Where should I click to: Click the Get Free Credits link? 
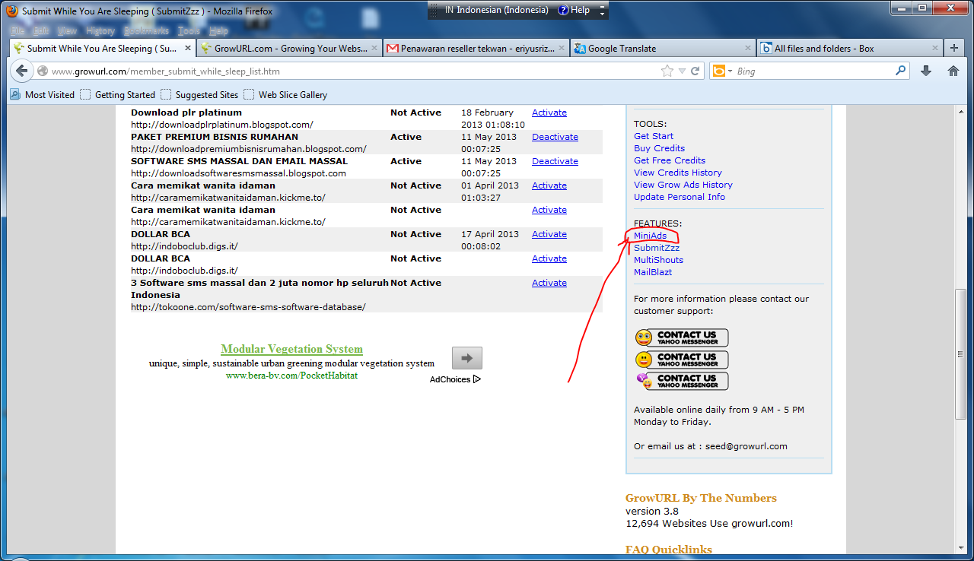pyautogui.click(x=670, y=160)
